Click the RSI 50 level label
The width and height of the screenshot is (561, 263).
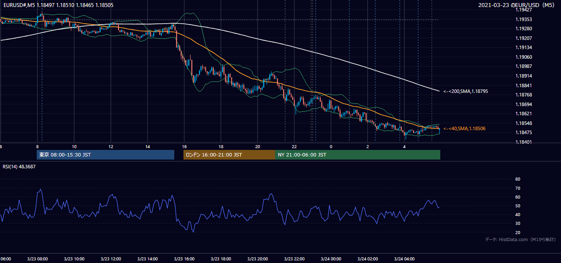tap(518, 206)
